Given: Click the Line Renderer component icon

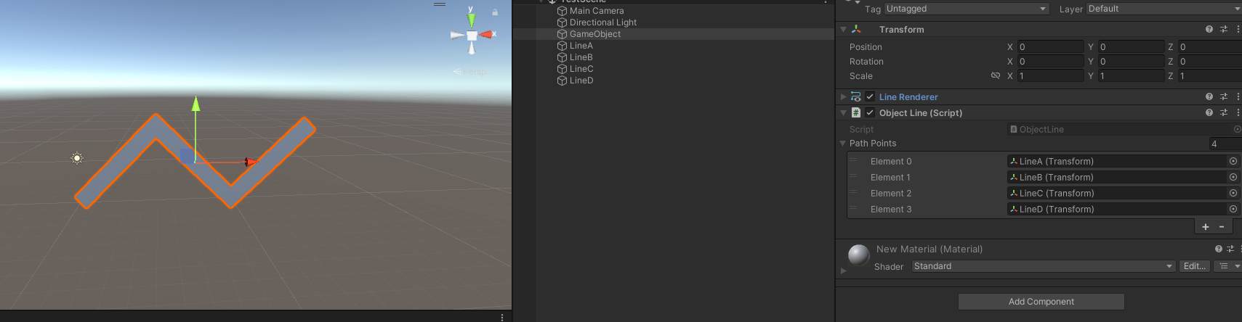Looking at the screenshot, I should pos(856,96).
